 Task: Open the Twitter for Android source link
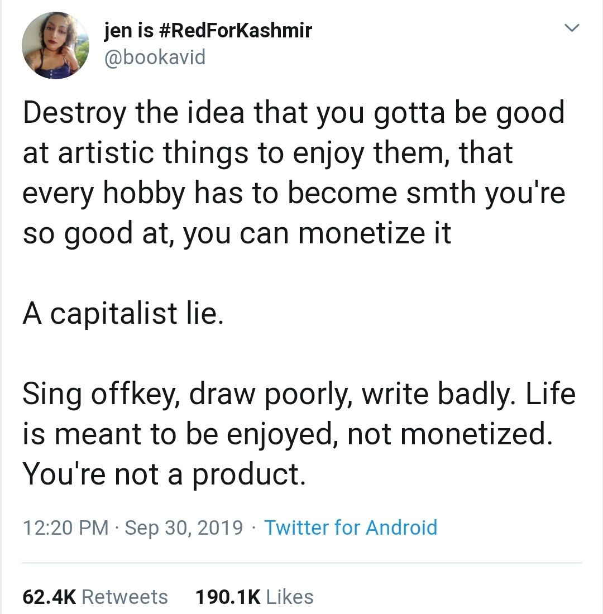[350, 527]
